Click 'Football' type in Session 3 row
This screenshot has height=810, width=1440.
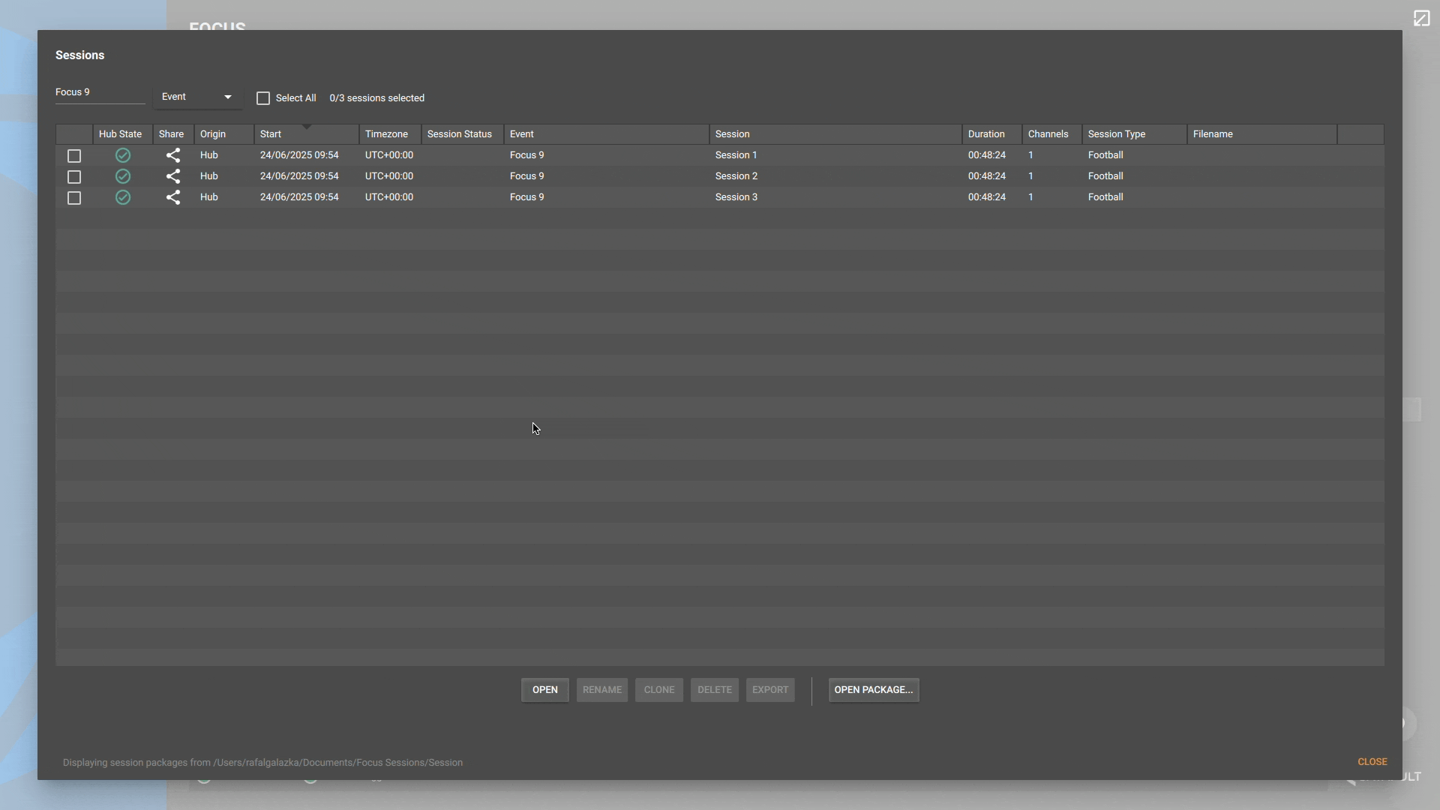(x=1105, y=197)
